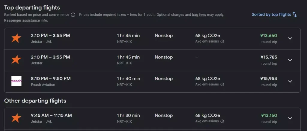Click the Peach Aviation logo
The width and height of the screenshot is (307, 131).
16,81
